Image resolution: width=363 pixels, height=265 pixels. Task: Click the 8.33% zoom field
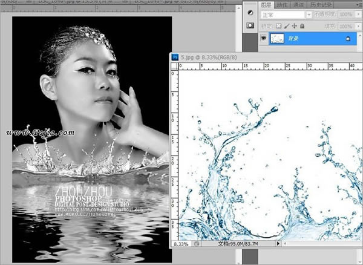(x=181, y=244)
